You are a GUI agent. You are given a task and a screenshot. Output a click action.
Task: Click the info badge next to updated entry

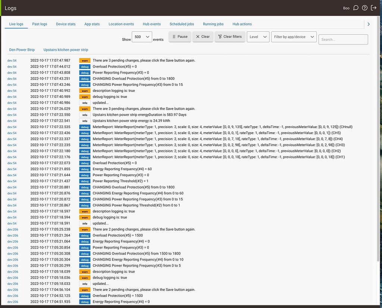pyautogui.click(x=84, y=103)
